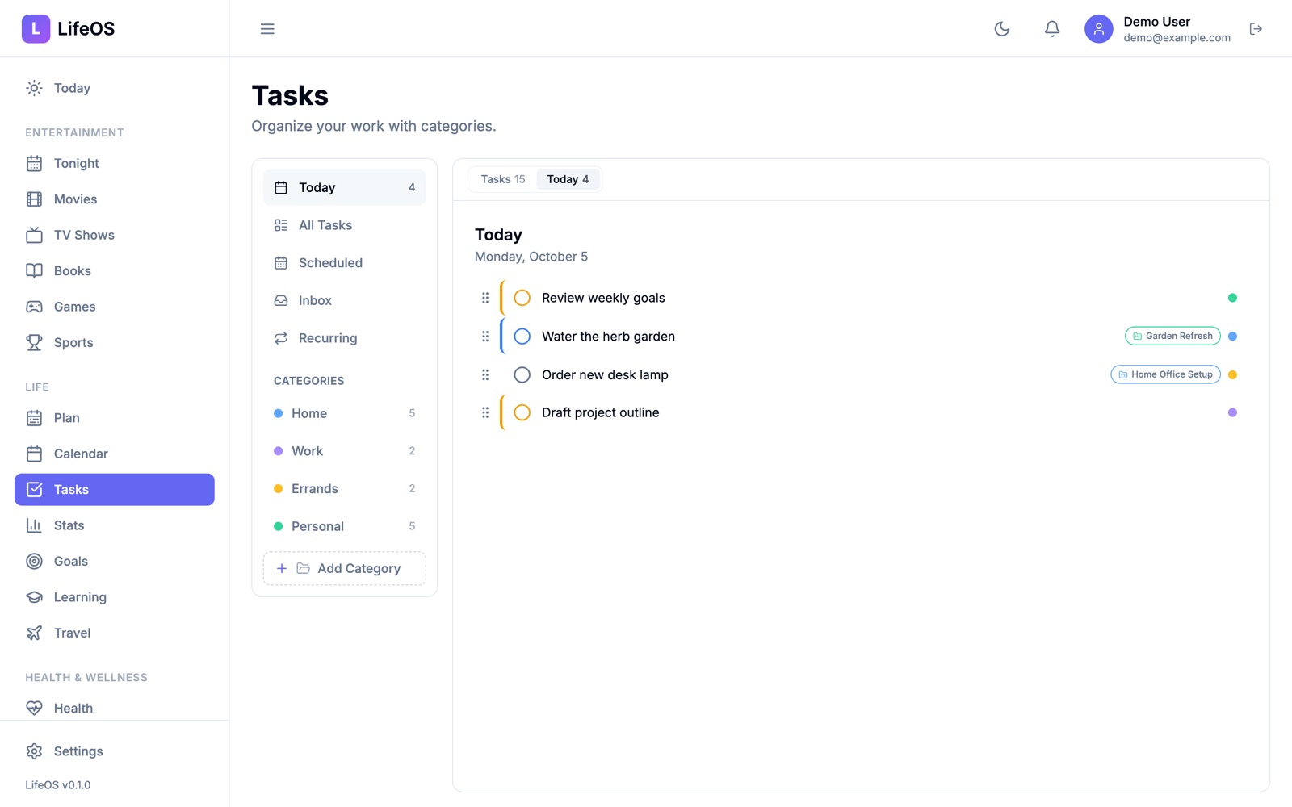Image resolution: width=1292 pixels, height=807 pixels.
Task: Open Sports in the sidebar
Action: click(x=115, y=343)
